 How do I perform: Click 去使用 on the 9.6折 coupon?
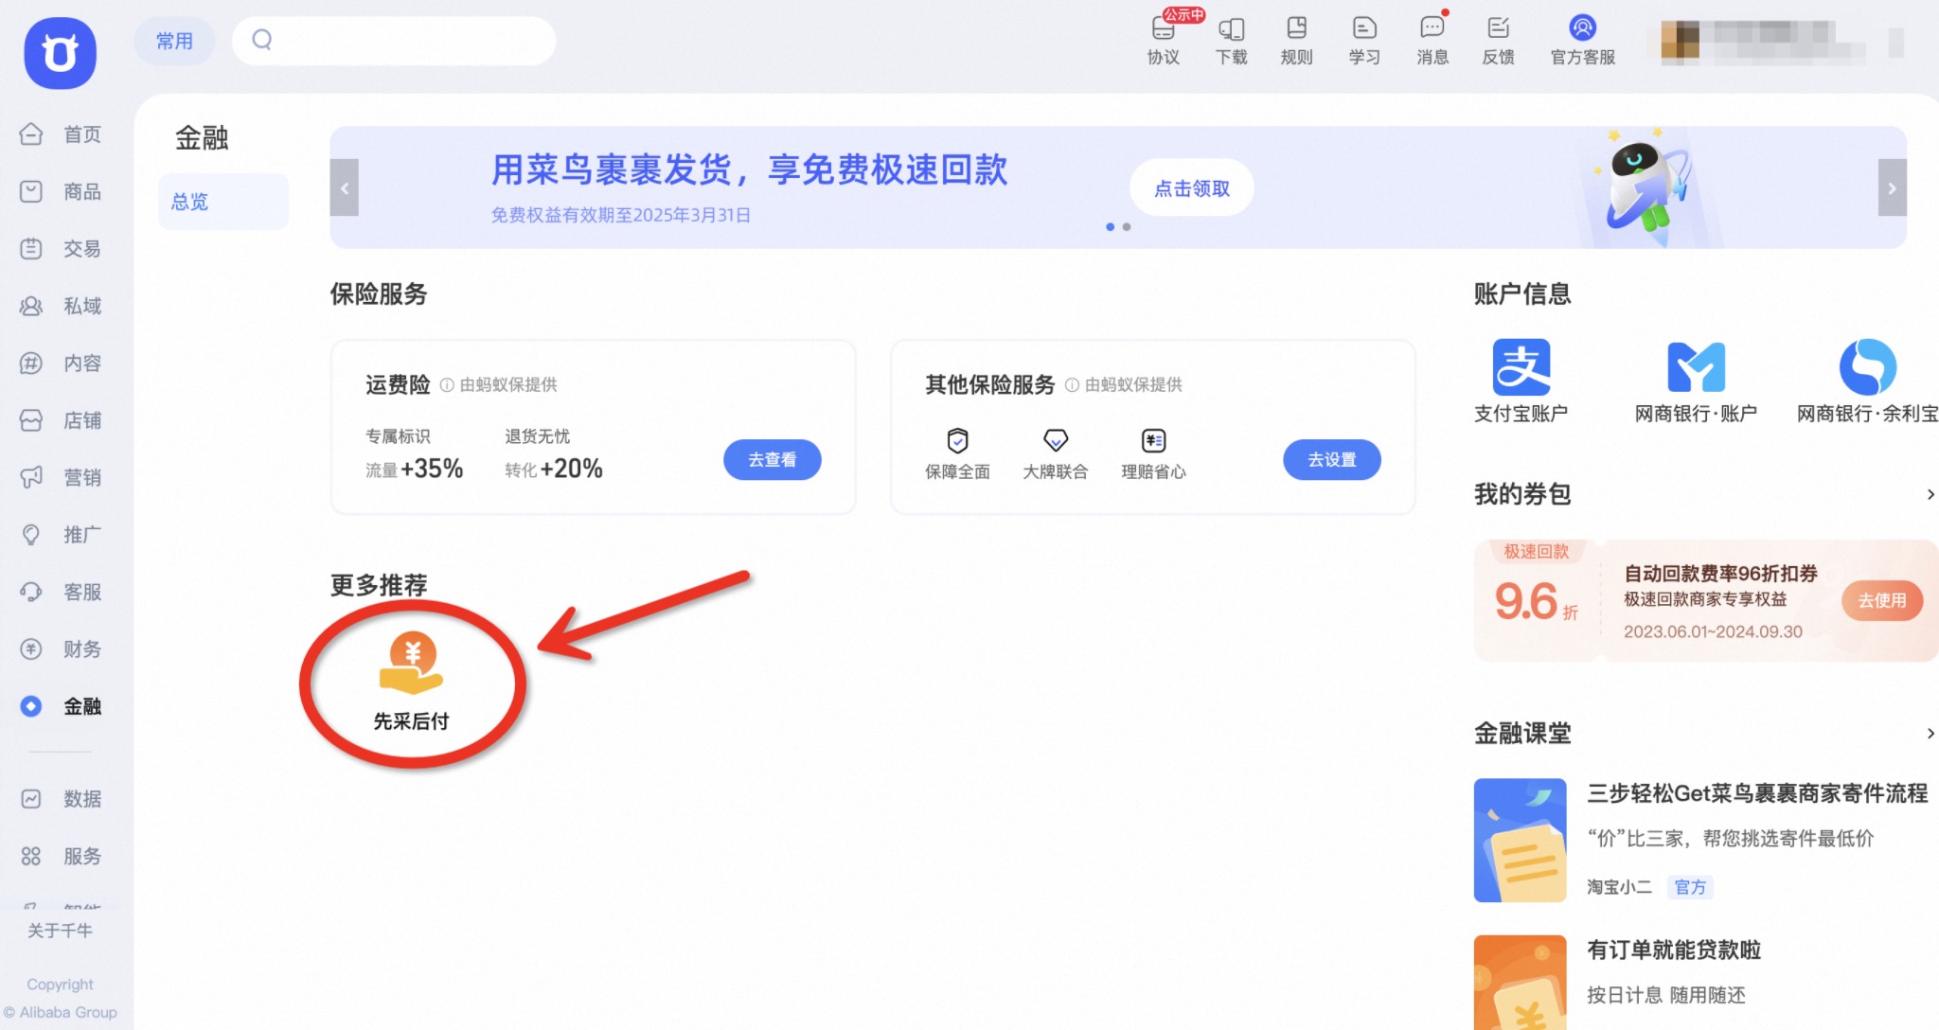pyautogui.click(x=1882, y=600)
